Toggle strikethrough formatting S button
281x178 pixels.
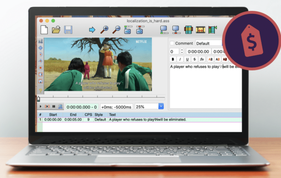pos(195,59)
